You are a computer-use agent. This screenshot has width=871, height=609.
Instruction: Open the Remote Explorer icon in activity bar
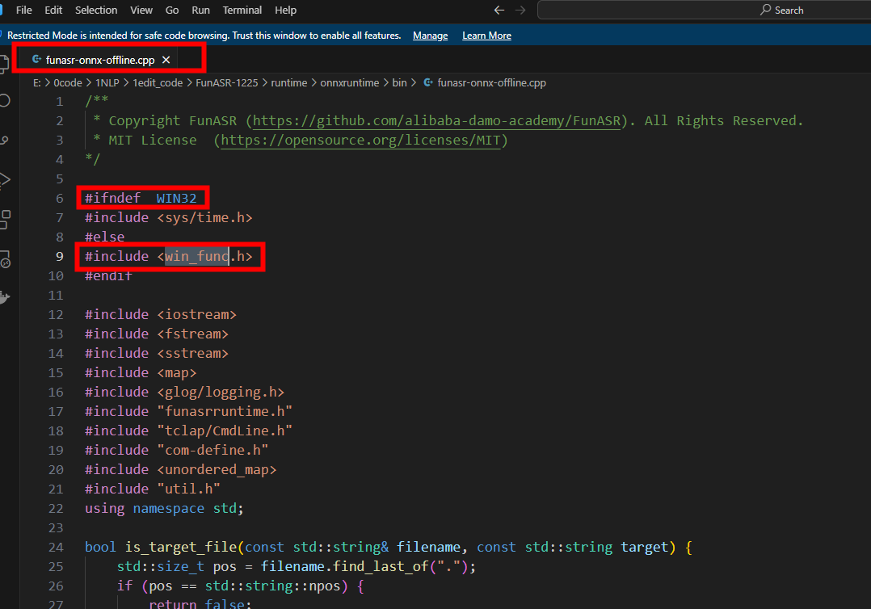[x=5, y=259]
